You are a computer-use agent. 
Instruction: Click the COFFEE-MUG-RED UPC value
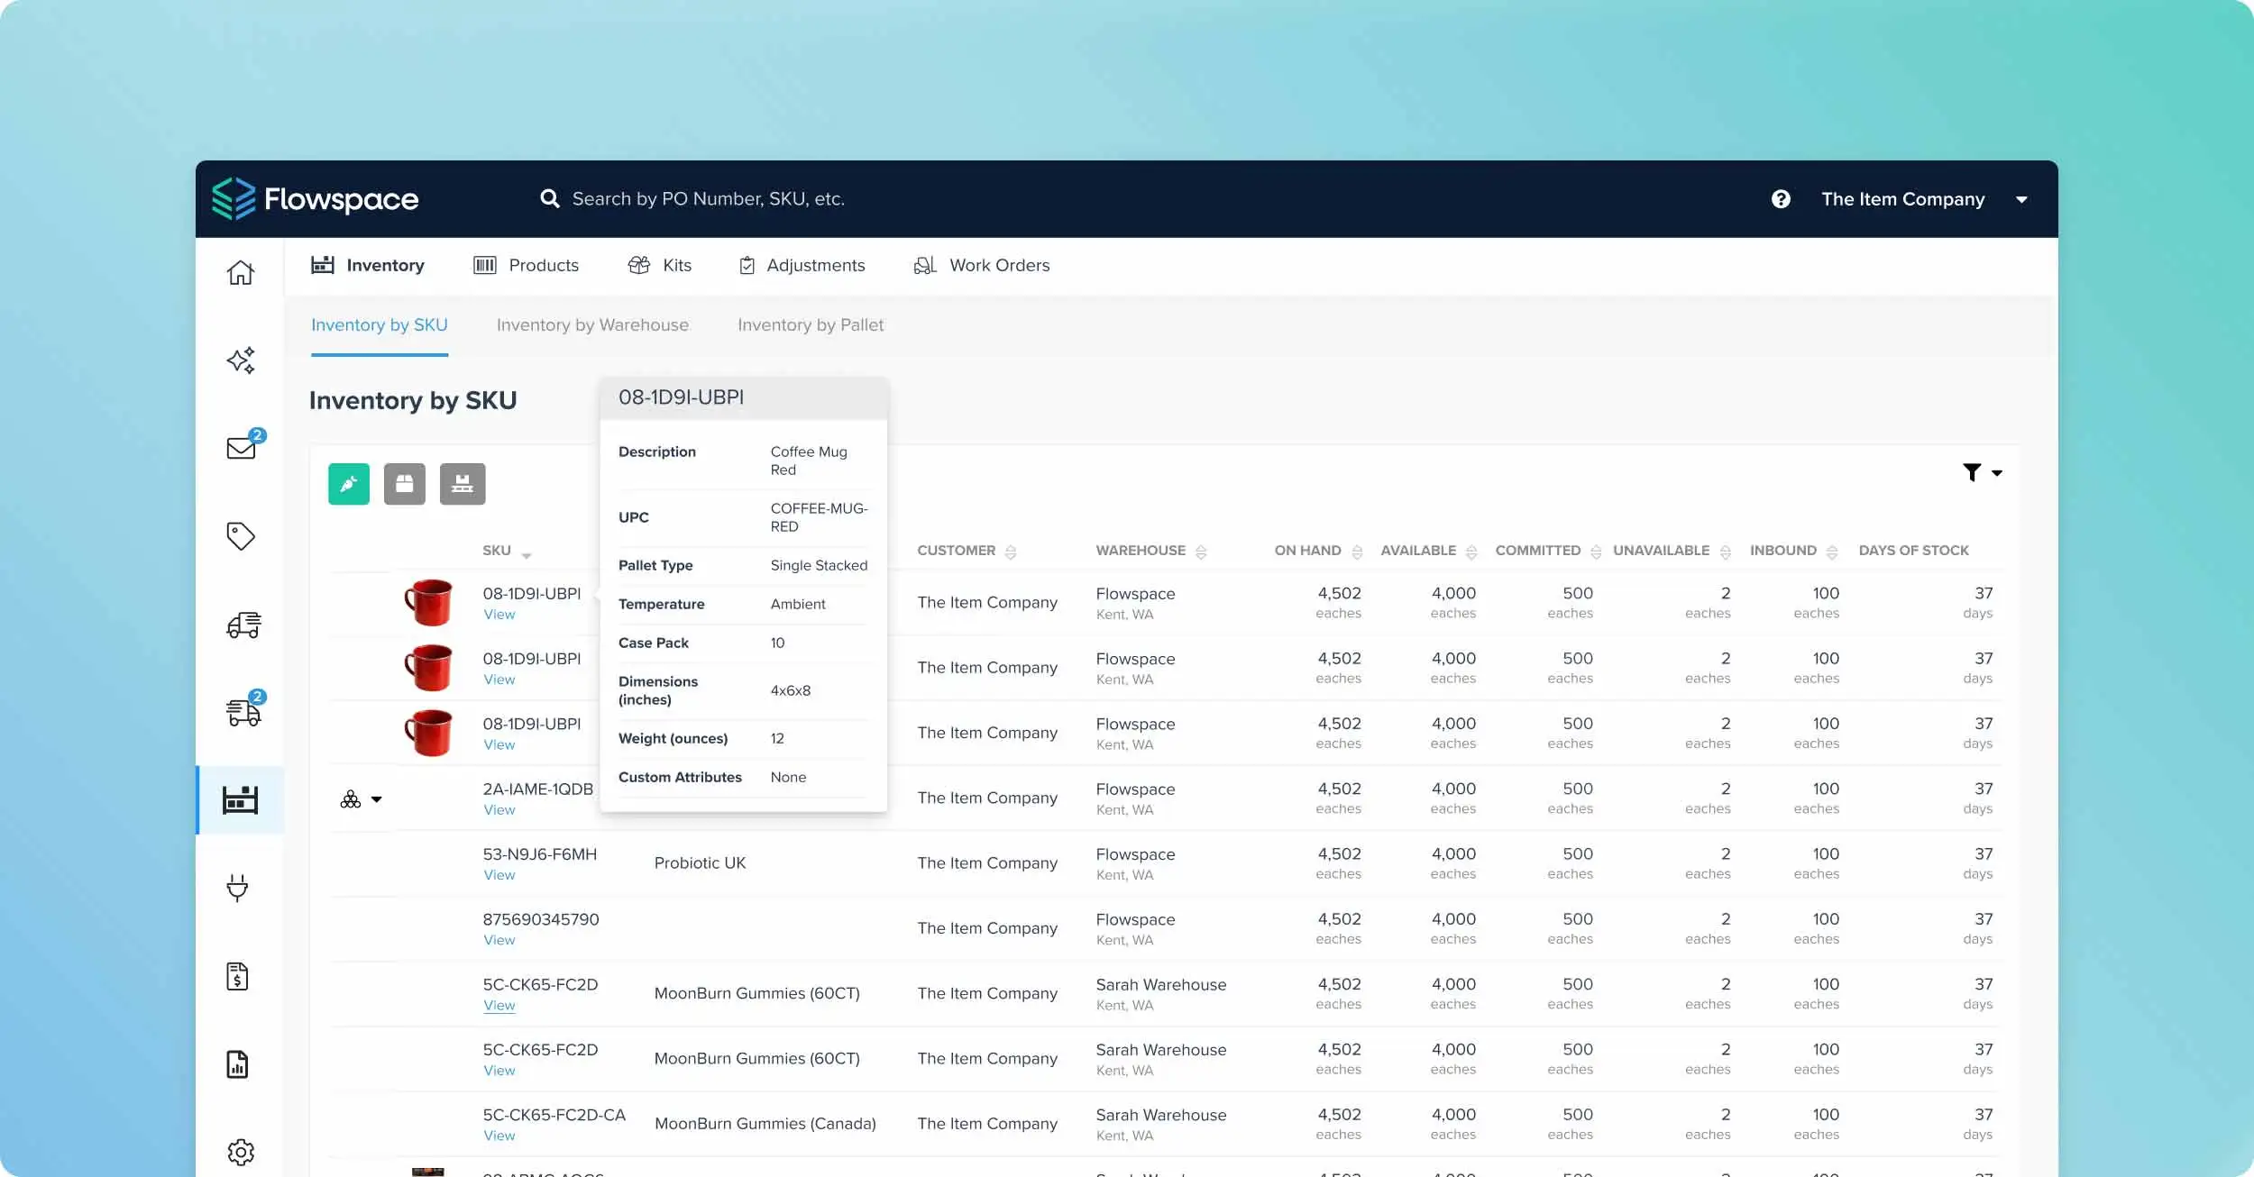[819, 517]
